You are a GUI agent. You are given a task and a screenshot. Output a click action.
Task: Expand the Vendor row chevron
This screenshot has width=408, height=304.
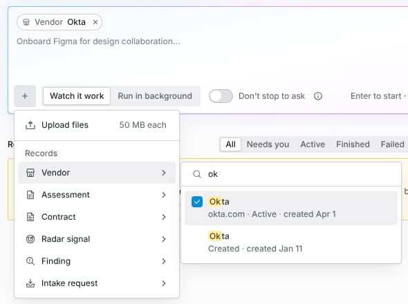(x=164, y=173)
